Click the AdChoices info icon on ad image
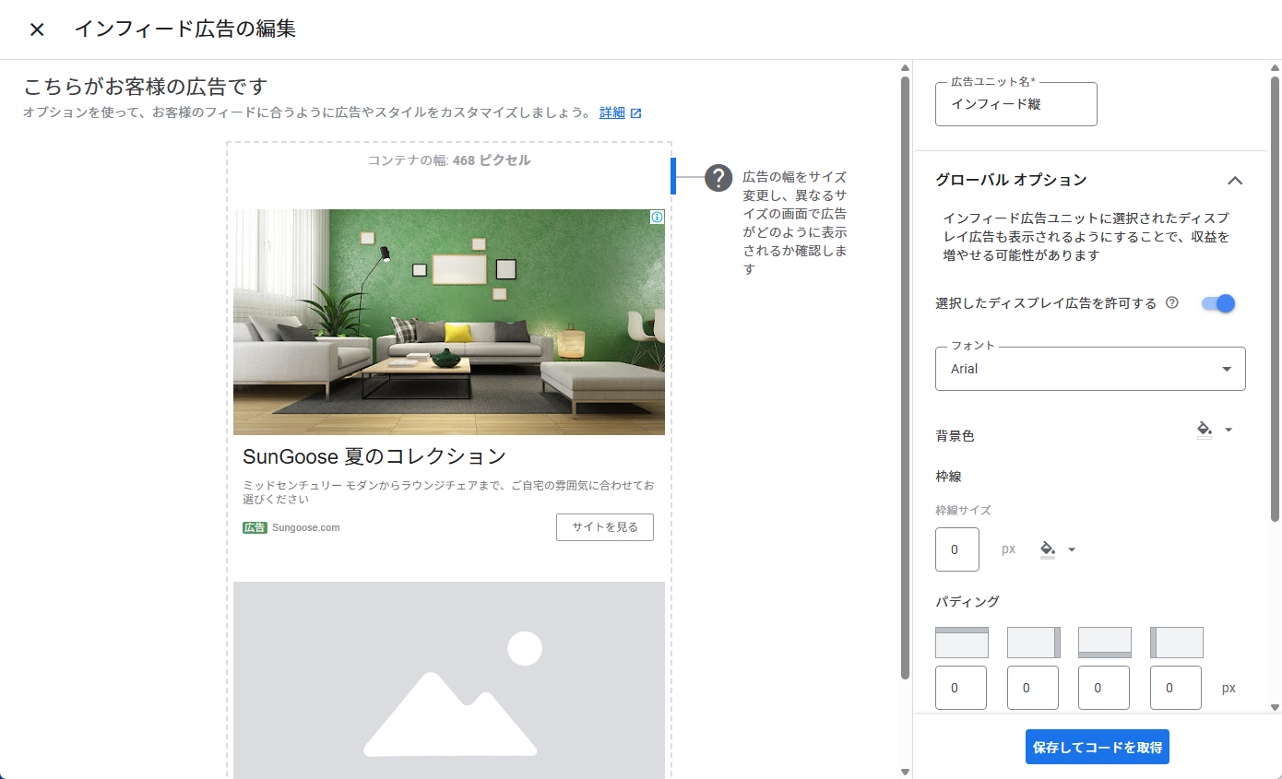1282x779 pixels. tap(657, 218)
